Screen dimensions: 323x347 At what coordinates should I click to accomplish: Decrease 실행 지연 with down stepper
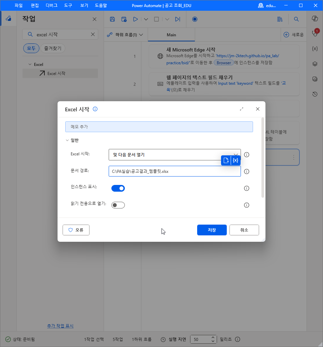213,341
